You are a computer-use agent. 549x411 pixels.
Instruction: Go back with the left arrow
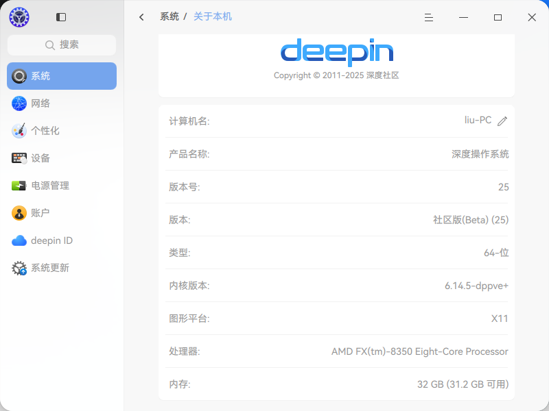141,17
